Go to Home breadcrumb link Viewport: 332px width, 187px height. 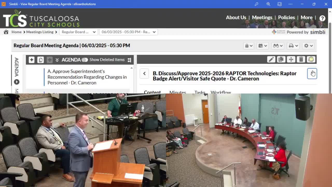(x=16, y=32)
